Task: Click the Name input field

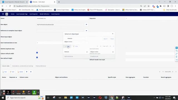Action: click(62, 18)
